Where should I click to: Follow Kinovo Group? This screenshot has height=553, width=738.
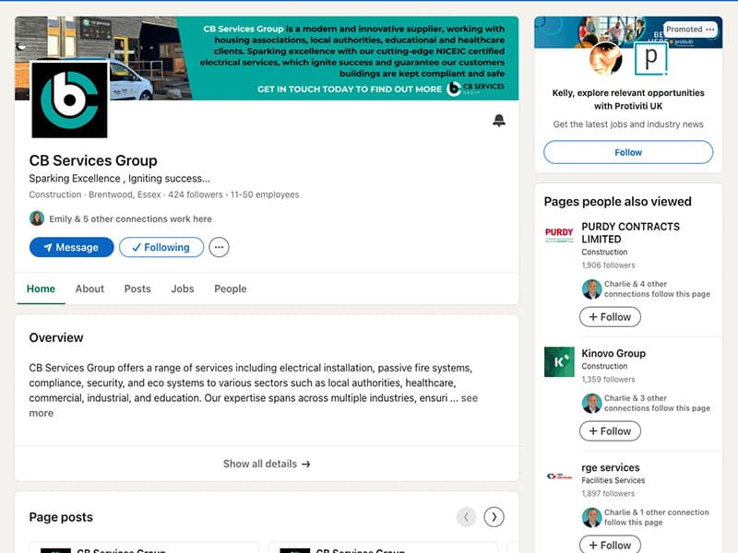pyautogui.click(x=610, y=431)
